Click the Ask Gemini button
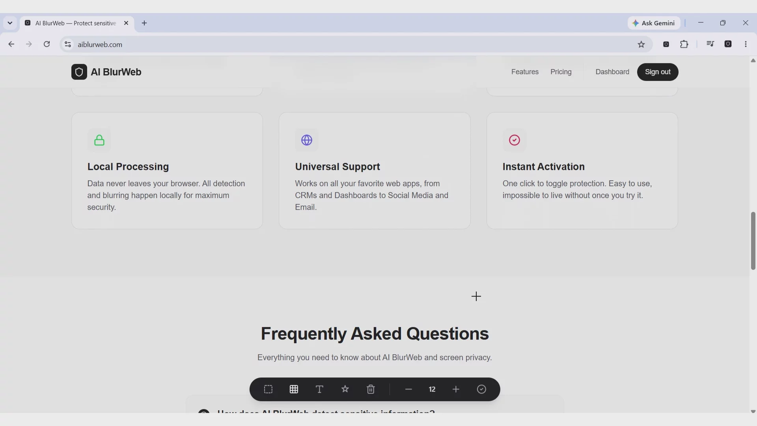Image resolution: width=757 pixels, height=426 pixels. (x=654, y=23)
